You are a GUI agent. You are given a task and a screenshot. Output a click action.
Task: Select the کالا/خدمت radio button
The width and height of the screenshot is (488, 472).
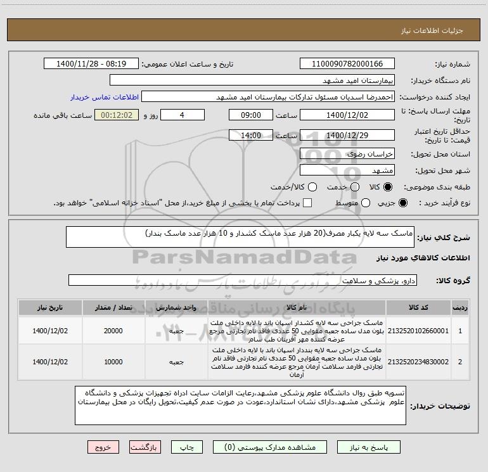point(312,187)
